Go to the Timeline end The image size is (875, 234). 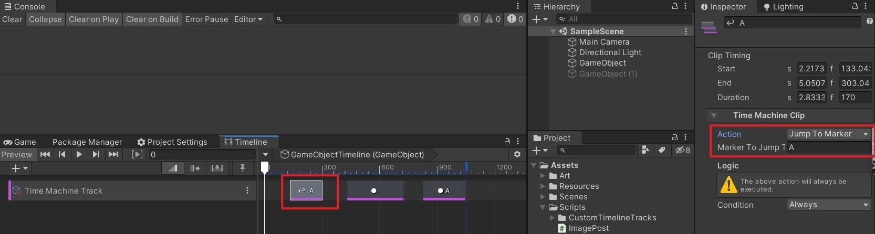[113, 154]
